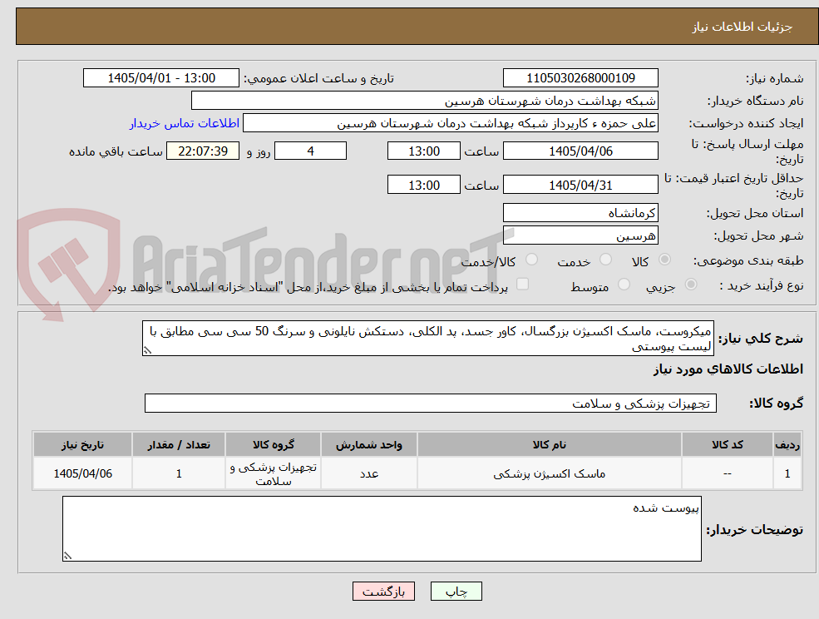Click the response deadline 13:00 time field
819x619 pixels.
(x=423, y=151)
